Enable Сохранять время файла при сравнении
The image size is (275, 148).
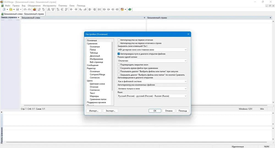(x=119, y=68)
